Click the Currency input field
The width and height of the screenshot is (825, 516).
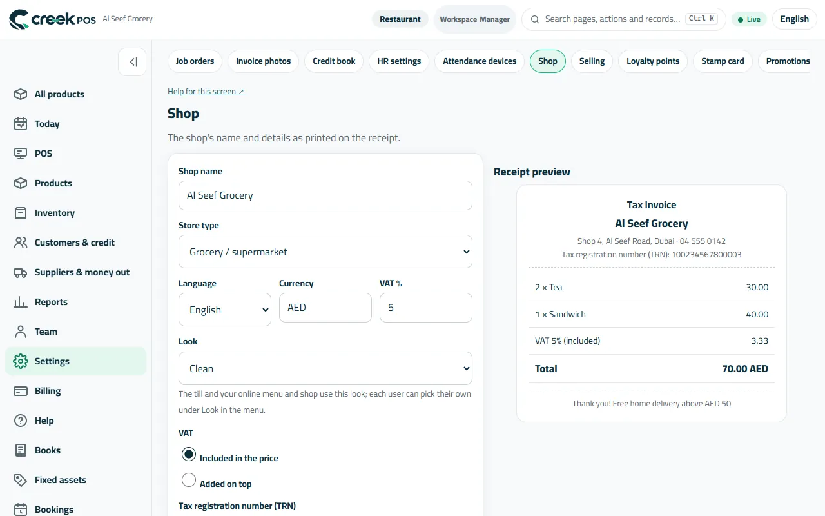[x=325, y=308]
